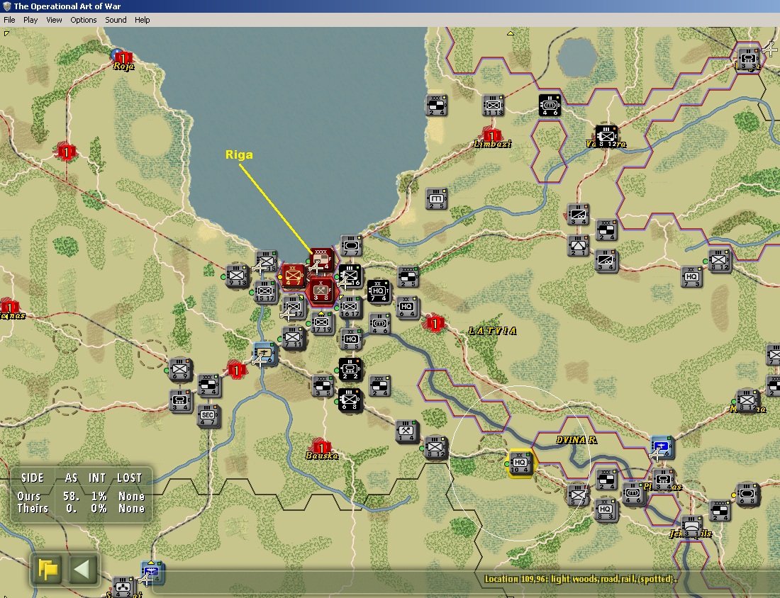Open the Help menu

[143, 20]
